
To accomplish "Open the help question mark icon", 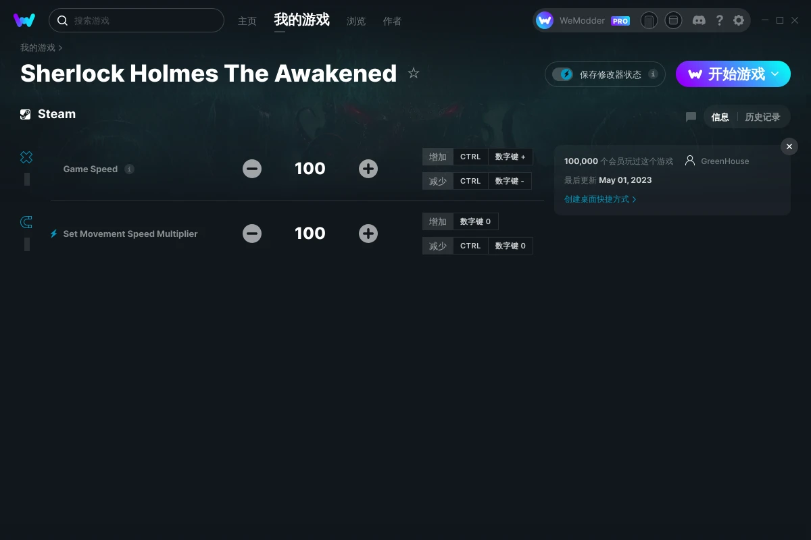I will click(719, 20).
